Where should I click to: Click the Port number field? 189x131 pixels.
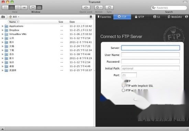click(x=129, y=75)
